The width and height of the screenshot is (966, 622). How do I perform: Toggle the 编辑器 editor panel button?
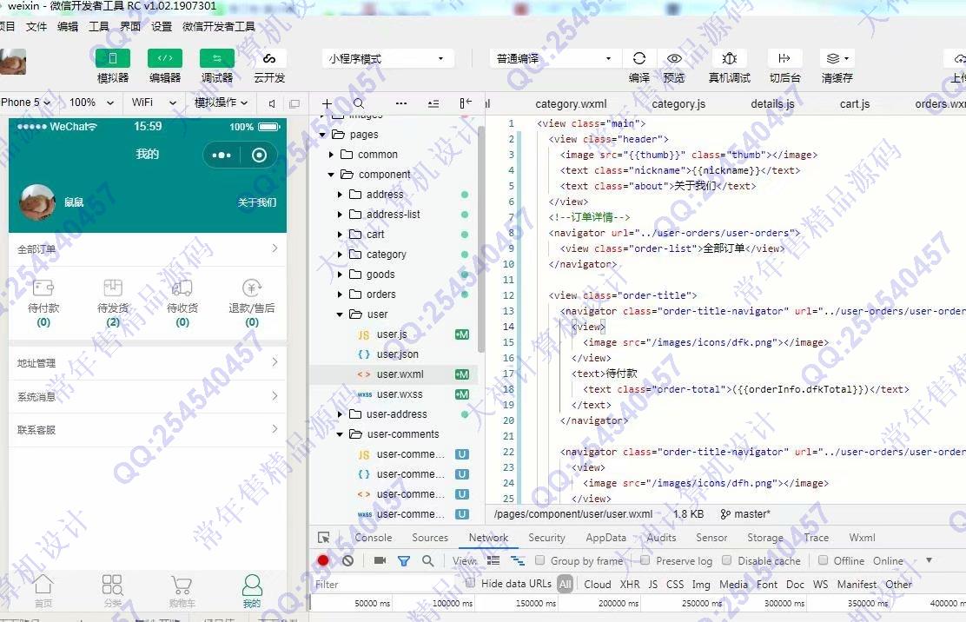pos(165,58)
